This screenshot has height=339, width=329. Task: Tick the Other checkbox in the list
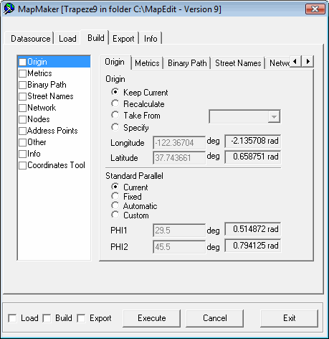click(22, 142)
